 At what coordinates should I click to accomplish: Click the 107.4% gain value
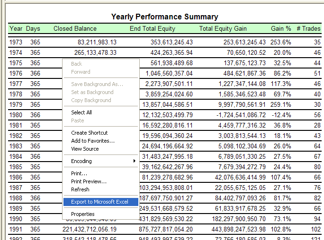tap(281, 177)
